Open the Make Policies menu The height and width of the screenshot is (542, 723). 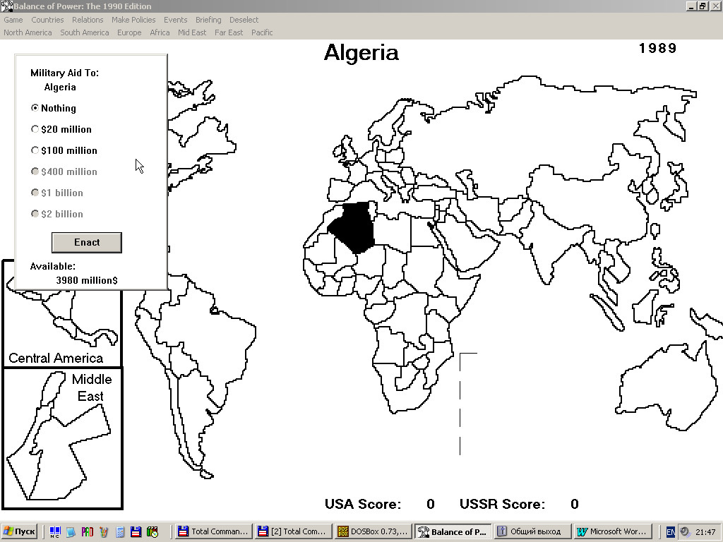133,20
